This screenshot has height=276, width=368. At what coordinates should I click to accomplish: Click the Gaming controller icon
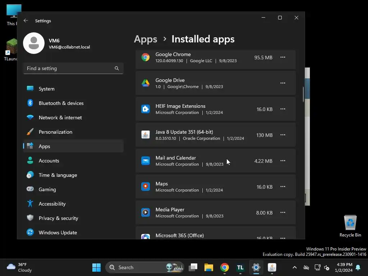pyautogui.click(x=30, y=189)
